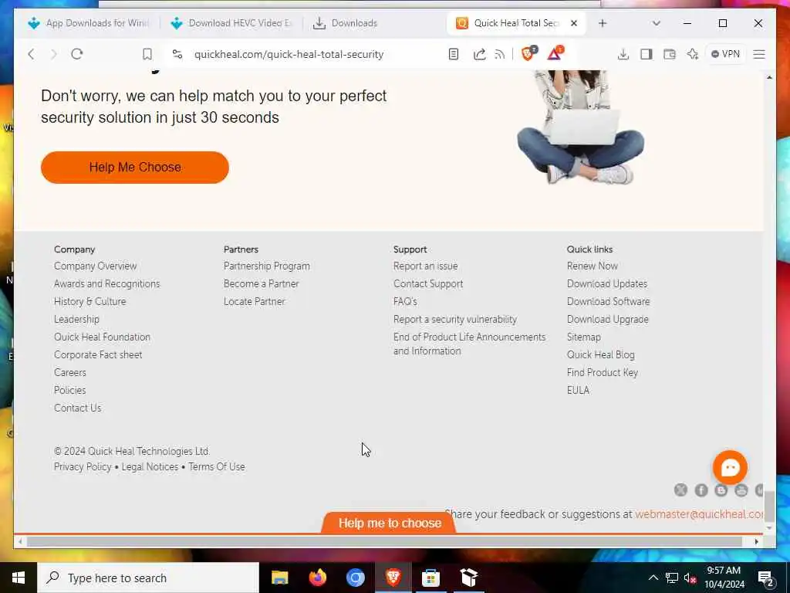The image size is (790, 593).
Task: Toggle the sidebar panel icon
Action: click(647, 54)
